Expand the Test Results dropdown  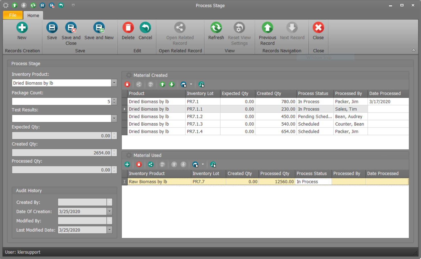click(114, 118)
